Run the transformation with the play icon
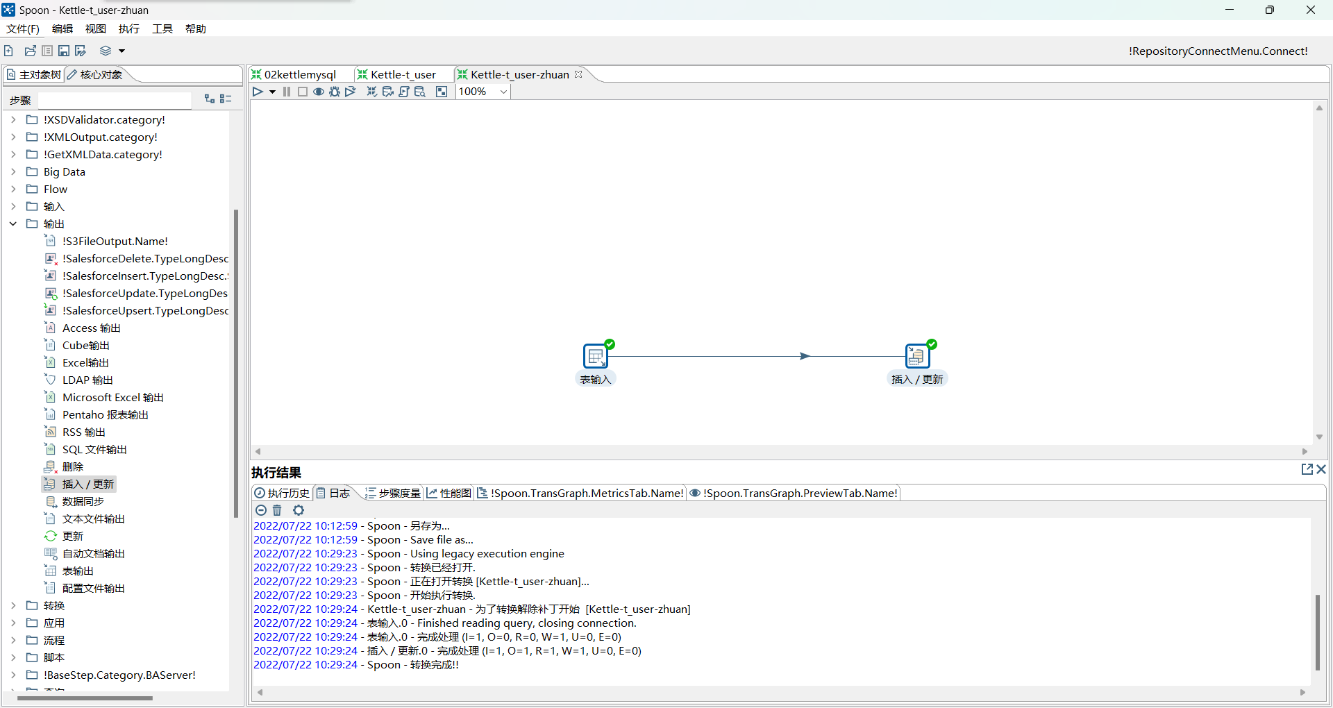The height and width of the screenshot is (708, 1333). click(258, 92)
